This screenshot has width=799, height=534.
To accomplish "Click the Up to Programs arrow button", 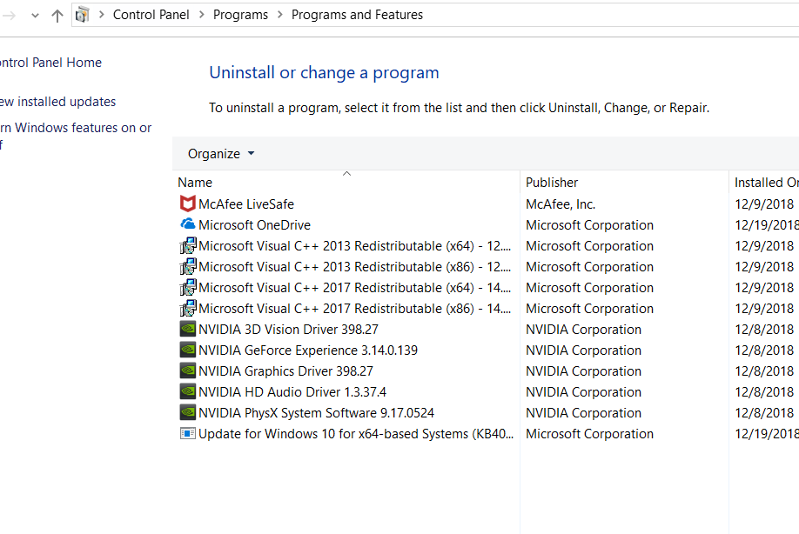I will [57, 16].
